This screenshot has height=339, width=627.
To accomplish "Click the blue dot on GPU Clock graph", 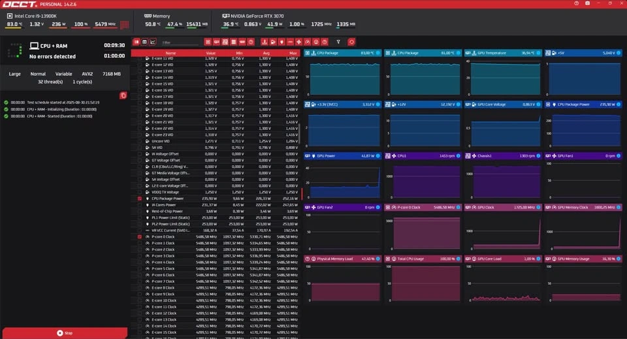I will tap(538, 208).
